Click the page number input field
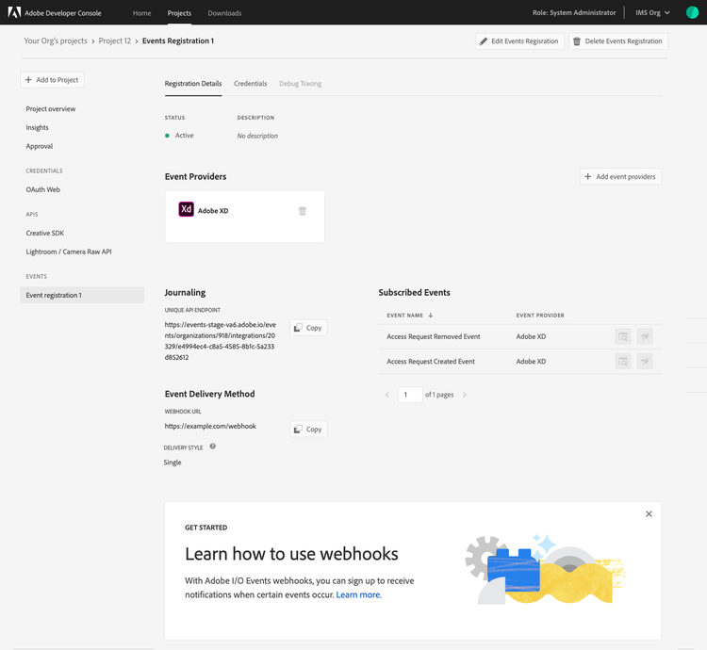The width and height of the screenshot is (707, 650). [x=410, y=395]
